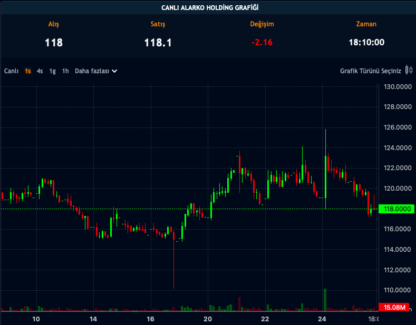
Task: Click the 128.0000 price axis label
Action: point(398,107)
